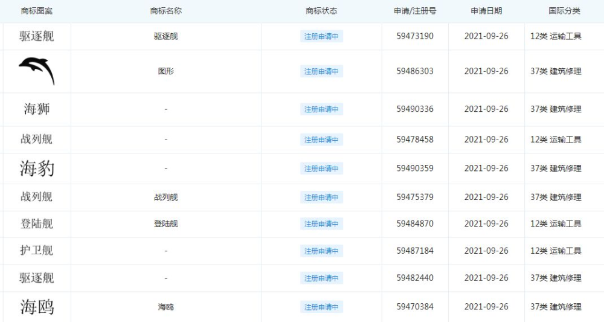Image resolution: width=604 pixels, height=322 pixels.
Task: Click application number 59490359
Action: tap(415, 169)
